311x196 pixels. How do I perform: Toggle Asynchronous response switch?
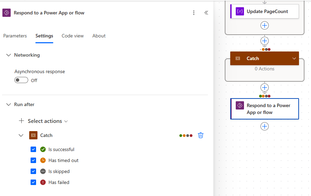21,80
